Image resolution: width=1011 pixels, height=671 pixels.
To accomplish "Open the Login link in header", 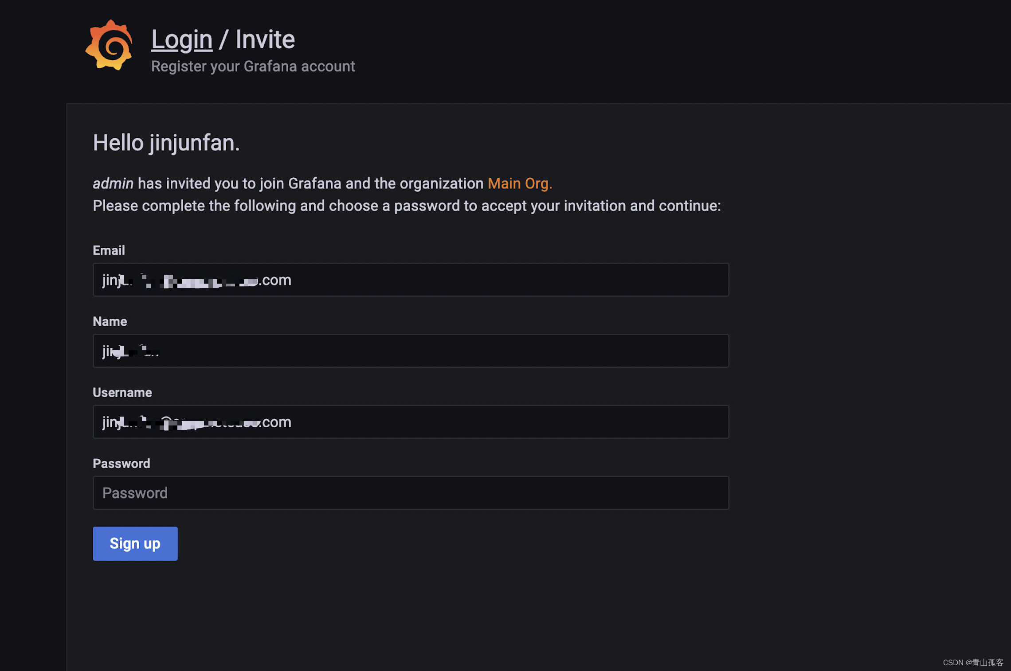I will tap(182, 39).
